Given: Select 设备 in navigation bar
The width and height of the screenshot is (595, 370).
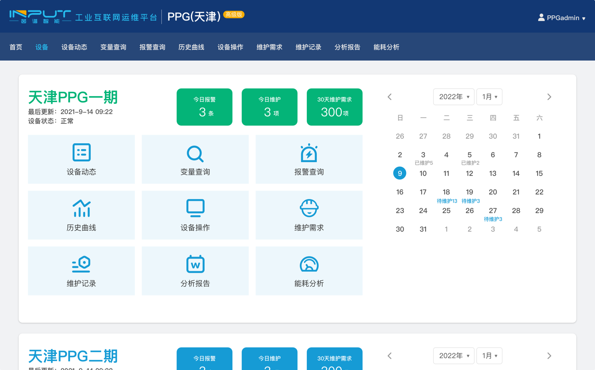Looking at the screenshot, I should point(42,47).
